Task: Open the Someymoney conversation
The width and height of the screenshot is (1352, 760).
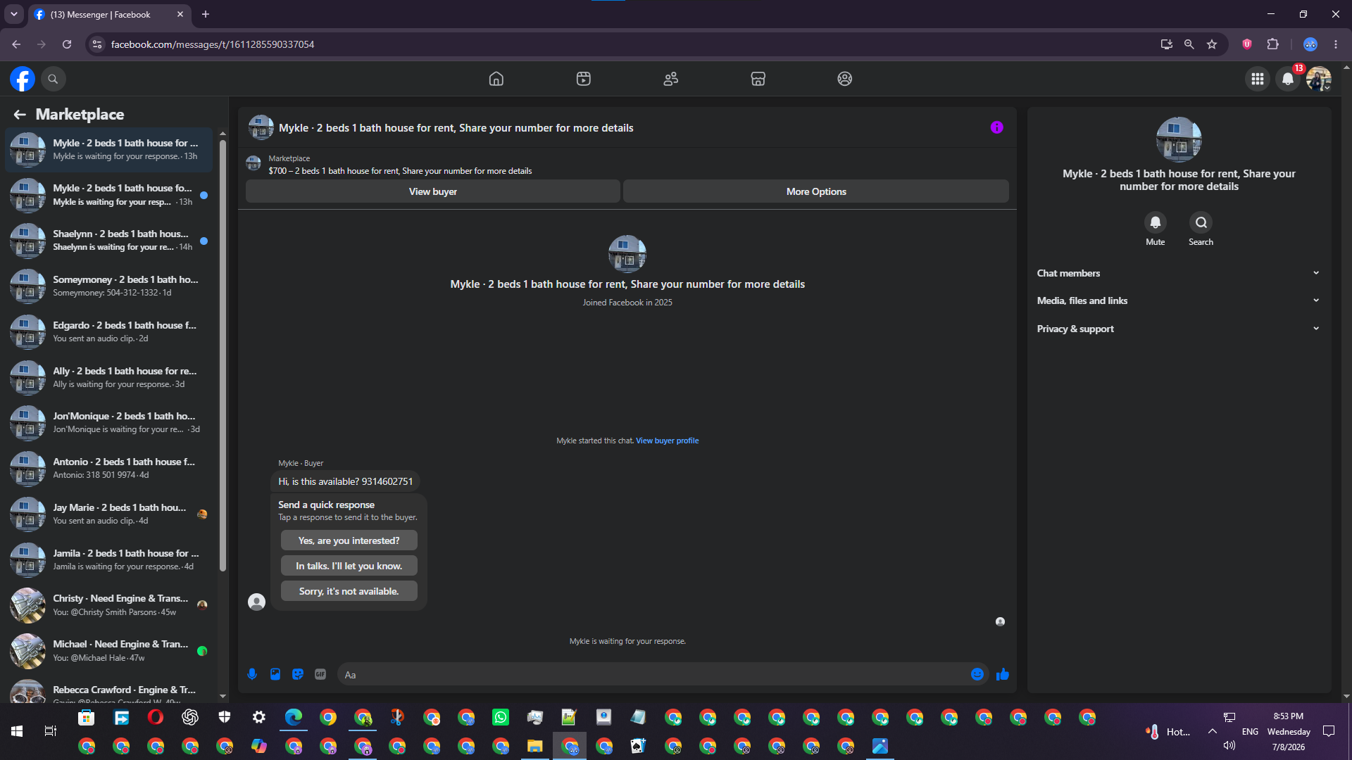Action: click(x=109, y=286)
